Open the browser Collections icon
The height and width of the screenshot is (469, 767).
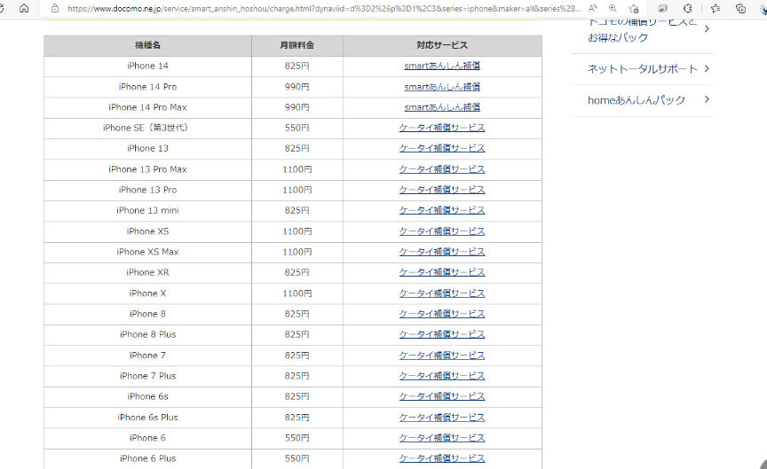pos(740,8)
